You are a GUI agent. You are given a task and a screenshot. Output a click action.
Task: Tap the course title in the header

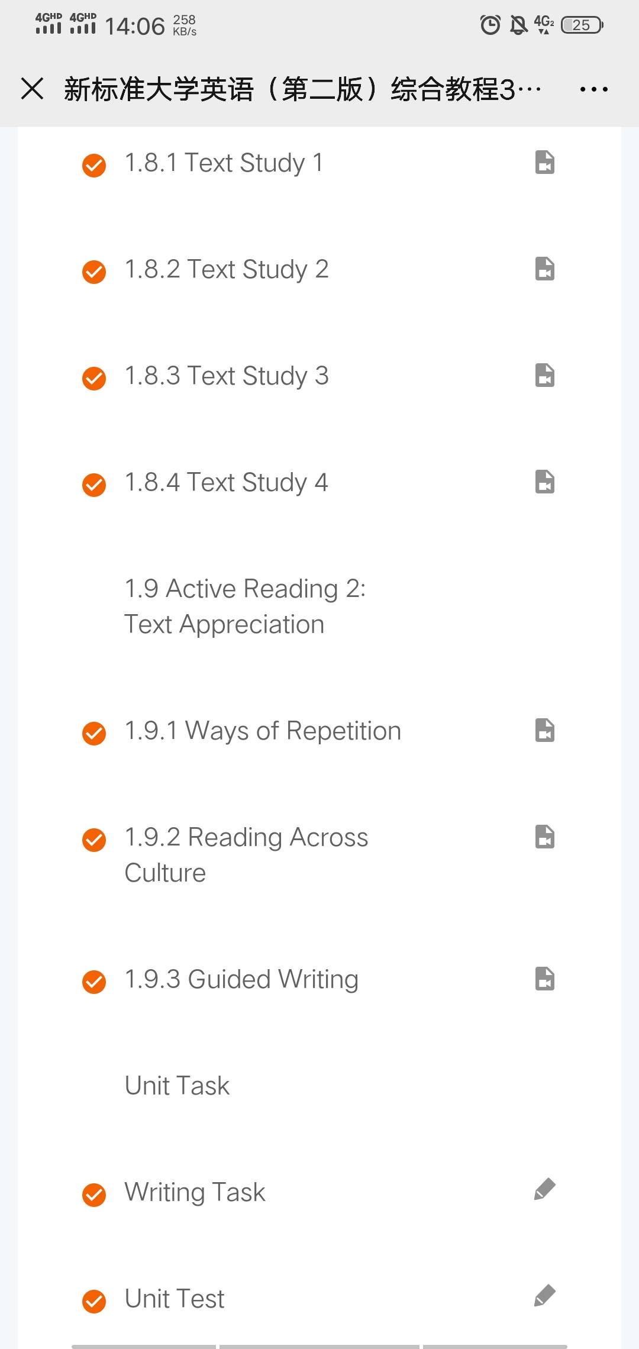pyautogui.click(x=302, y=89)
